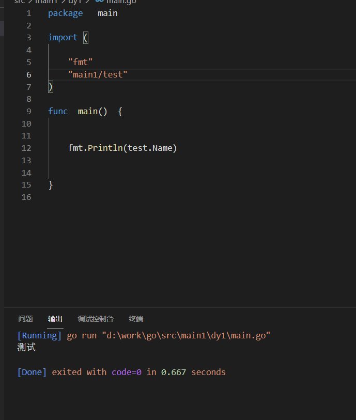Switch to the 调试控制台 tab

click(x=95, y=319)
